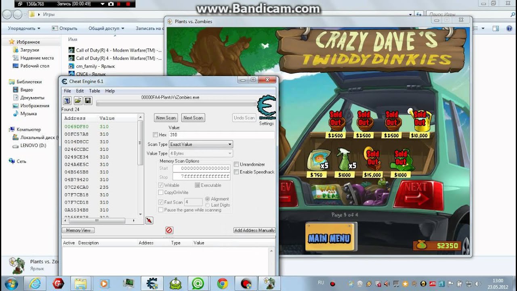Open Cheat Engine Settings via logo
The height and width of the screenshot is (291, 517).
(267, 108)
